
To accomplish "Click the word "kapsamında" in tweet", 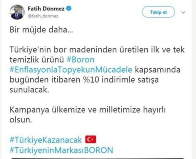I will pos(158,70).
